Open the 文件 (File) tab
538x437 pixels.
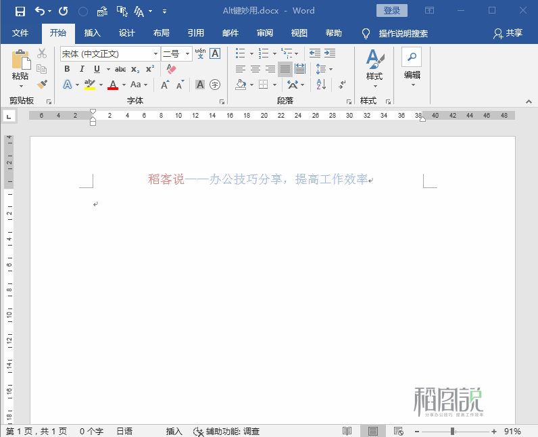pos(20,33)
